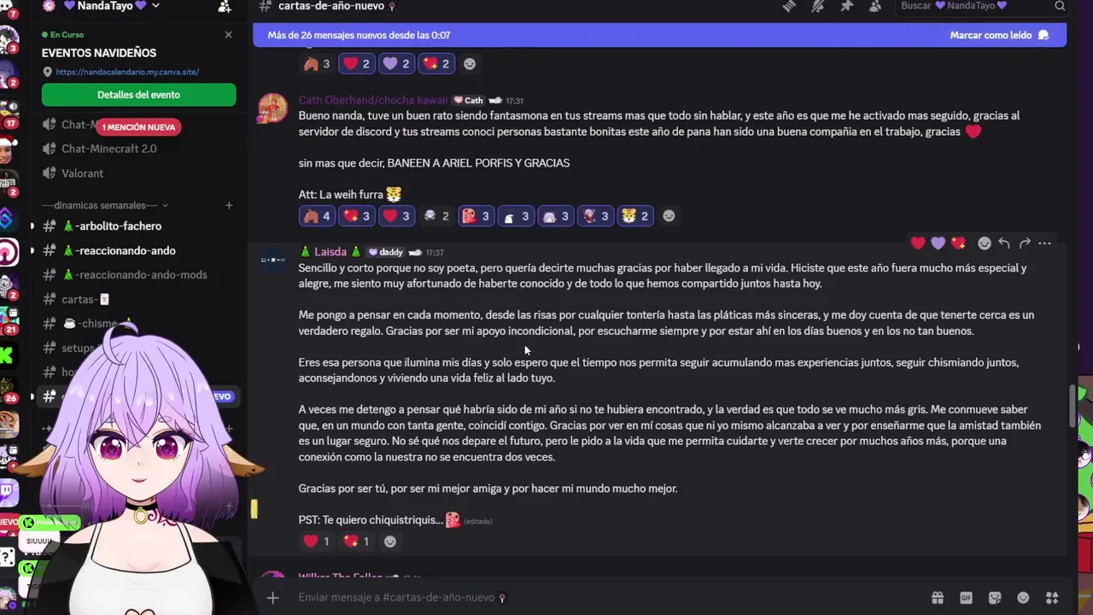The width and height of the screenshot is (1093, 615).
Task: Toggle red heart reaction on Laisda's message
Action: pyautogui.click(x=316, y=542)
